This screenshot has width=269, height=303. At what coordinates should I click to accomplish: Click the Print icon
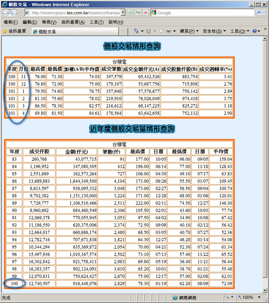(x=169, y=31)
